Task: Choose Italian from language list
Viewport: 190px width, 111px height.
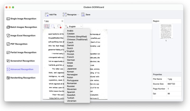Action: pos(77,66)
